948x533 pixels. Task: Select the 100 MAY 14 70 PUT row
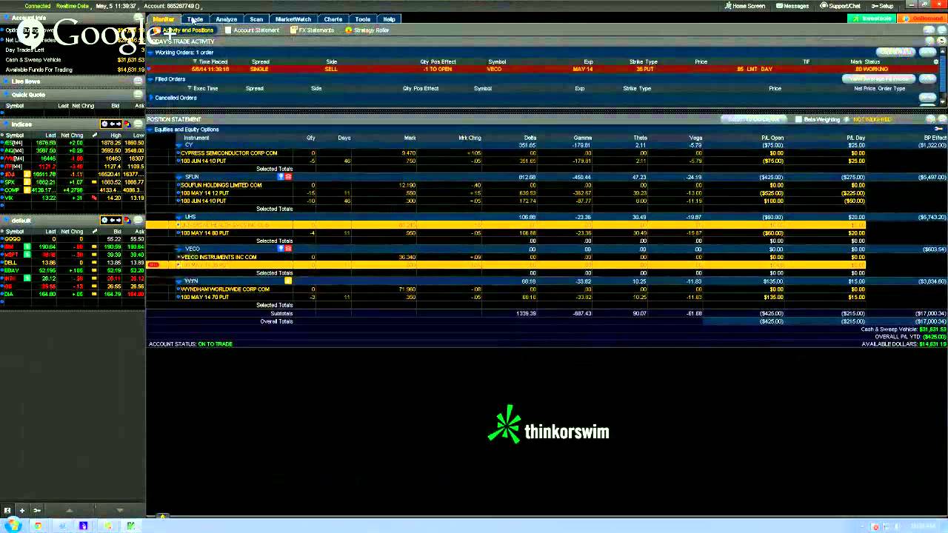tap(520, 297)
